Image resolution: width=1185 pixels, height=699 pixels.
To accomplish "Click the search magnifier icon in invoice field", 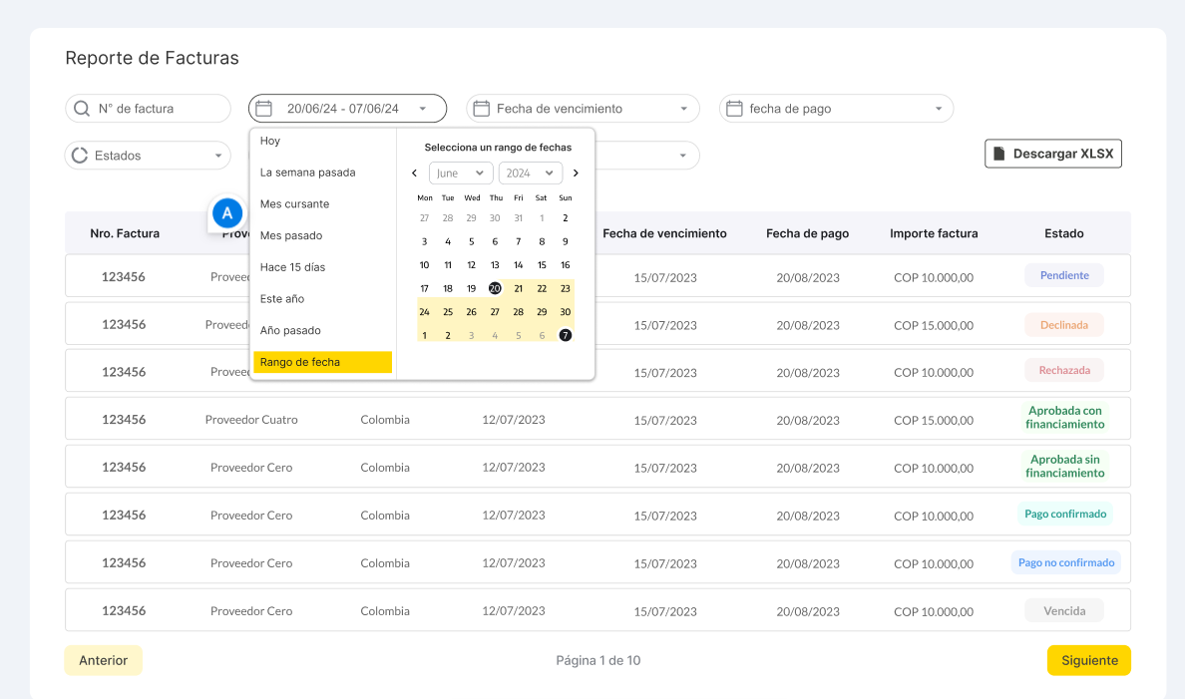I will tap(82, 109).
